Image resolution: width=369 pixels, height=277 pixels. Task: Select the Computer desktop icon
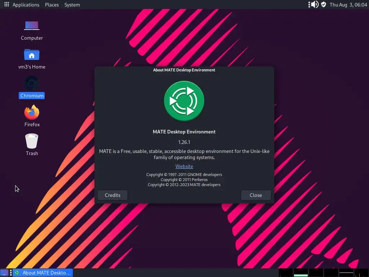click(x=32, y=31)
